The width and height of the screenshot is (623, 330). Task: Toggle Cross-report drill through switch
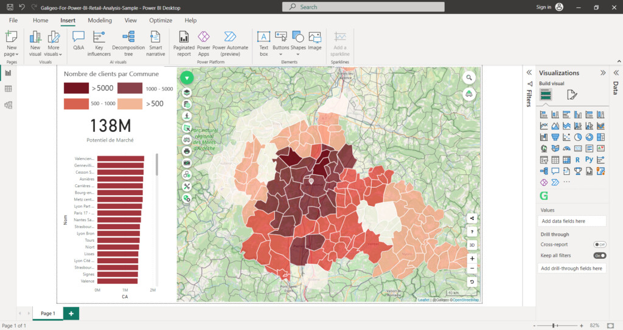pyautogui.click(x=600, y=244)
